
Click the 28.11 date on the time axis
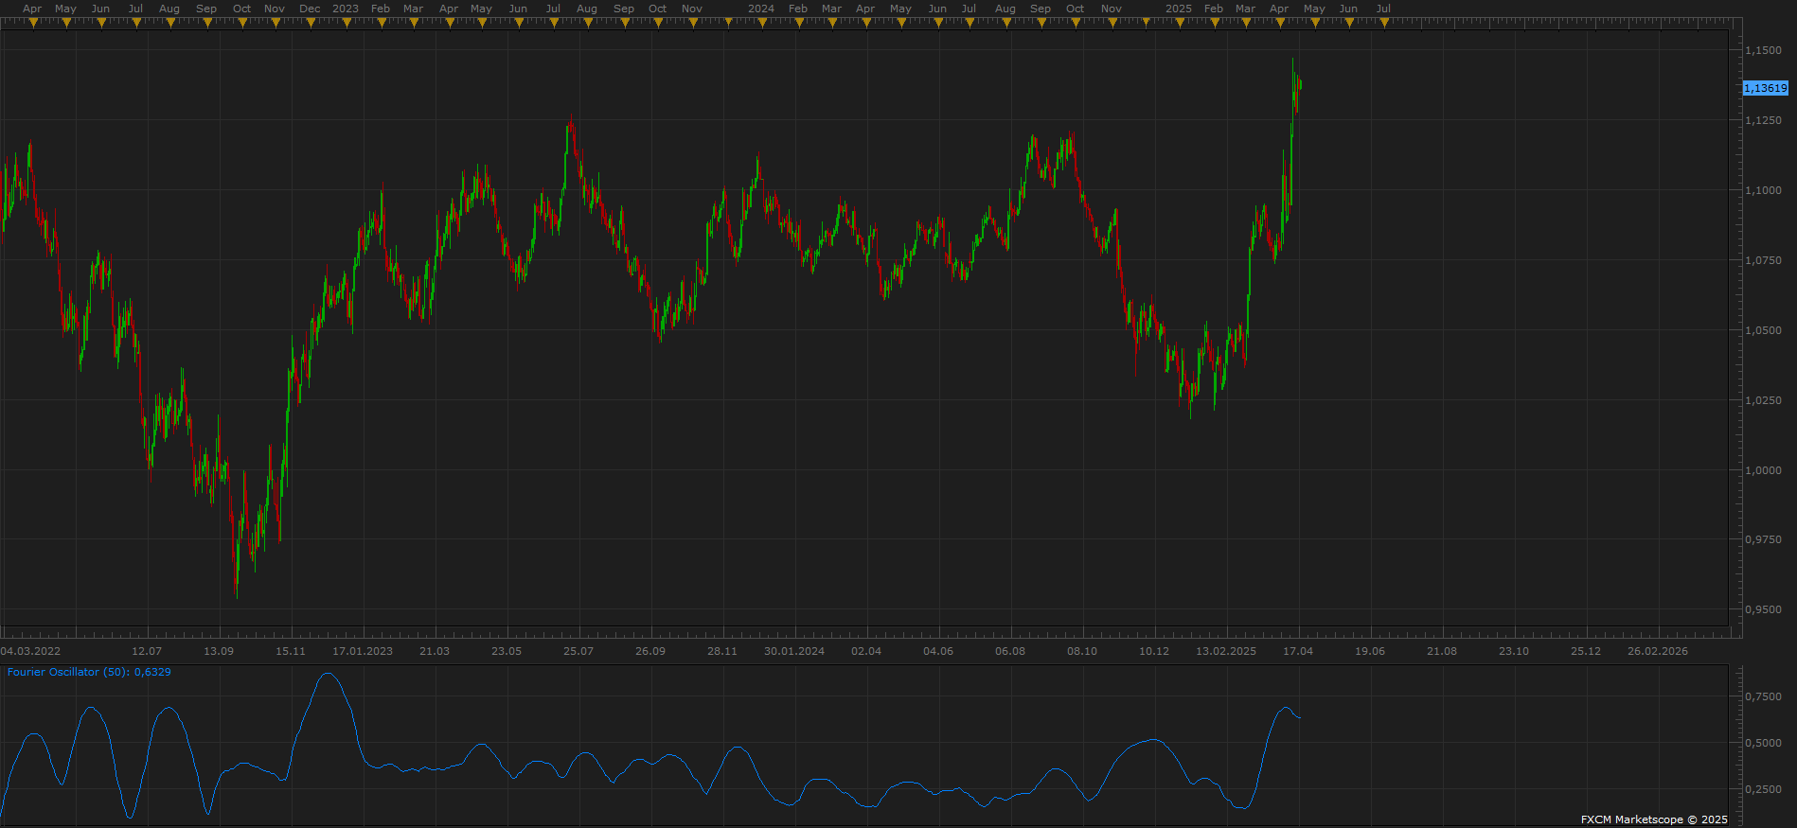(x=722, y=651)
